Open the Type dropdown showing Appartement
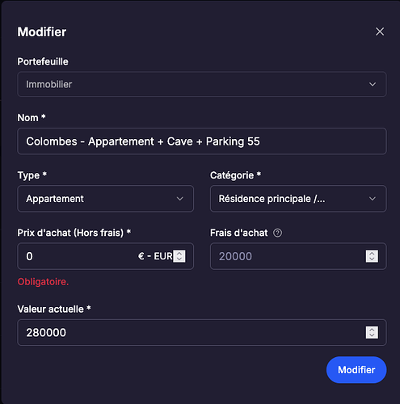This screenshot has height=404, width=400. coord(106,199)
